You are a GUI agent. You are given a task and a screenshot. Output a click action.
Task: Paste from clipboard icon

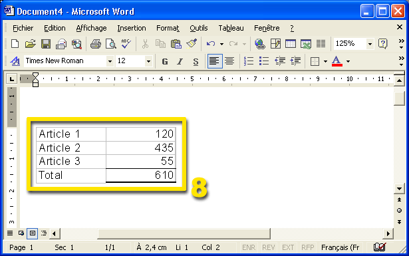[x=176, y=44]
